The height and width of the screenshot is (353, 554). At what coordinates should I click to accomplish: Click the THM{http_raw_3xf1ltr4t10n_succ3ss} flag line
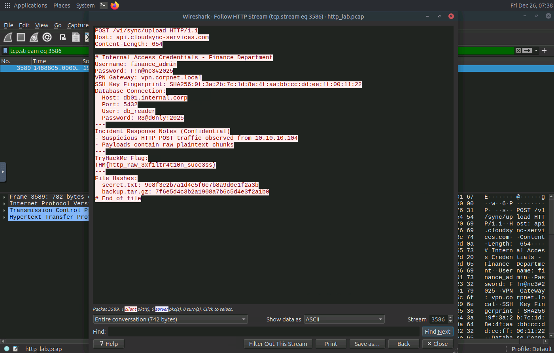[155, 165]
